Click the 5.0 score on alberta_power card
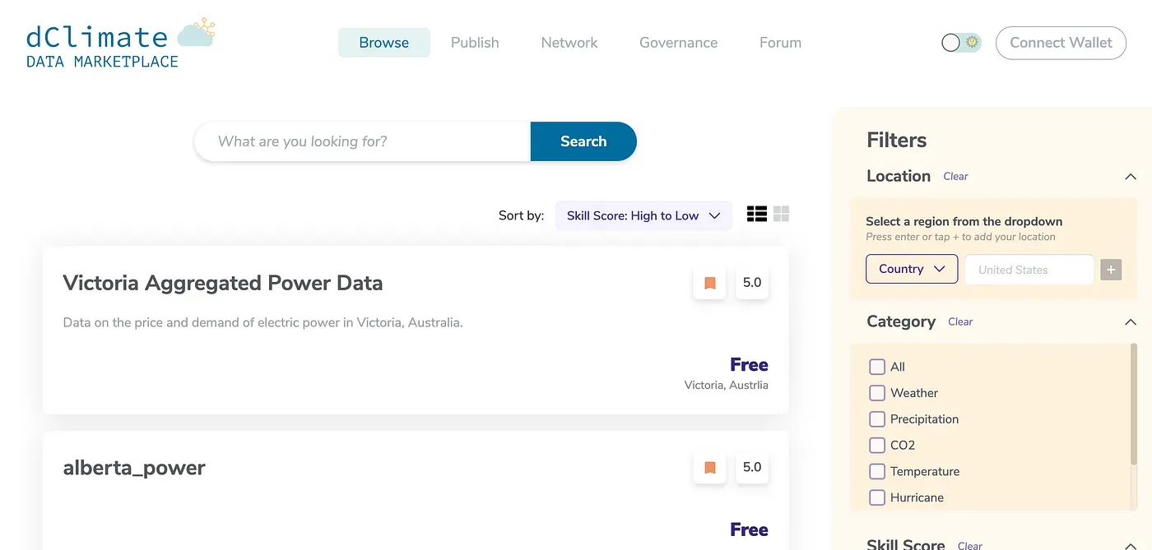 (752, 467)
